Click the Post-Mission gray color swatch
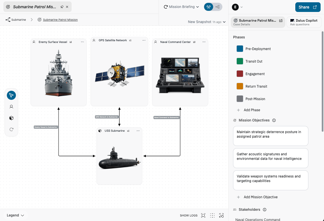324x221 pixels. (240, 99)
